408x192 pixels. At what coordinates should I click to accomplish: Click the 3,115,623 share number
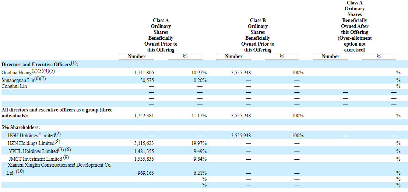click(144, 143)
